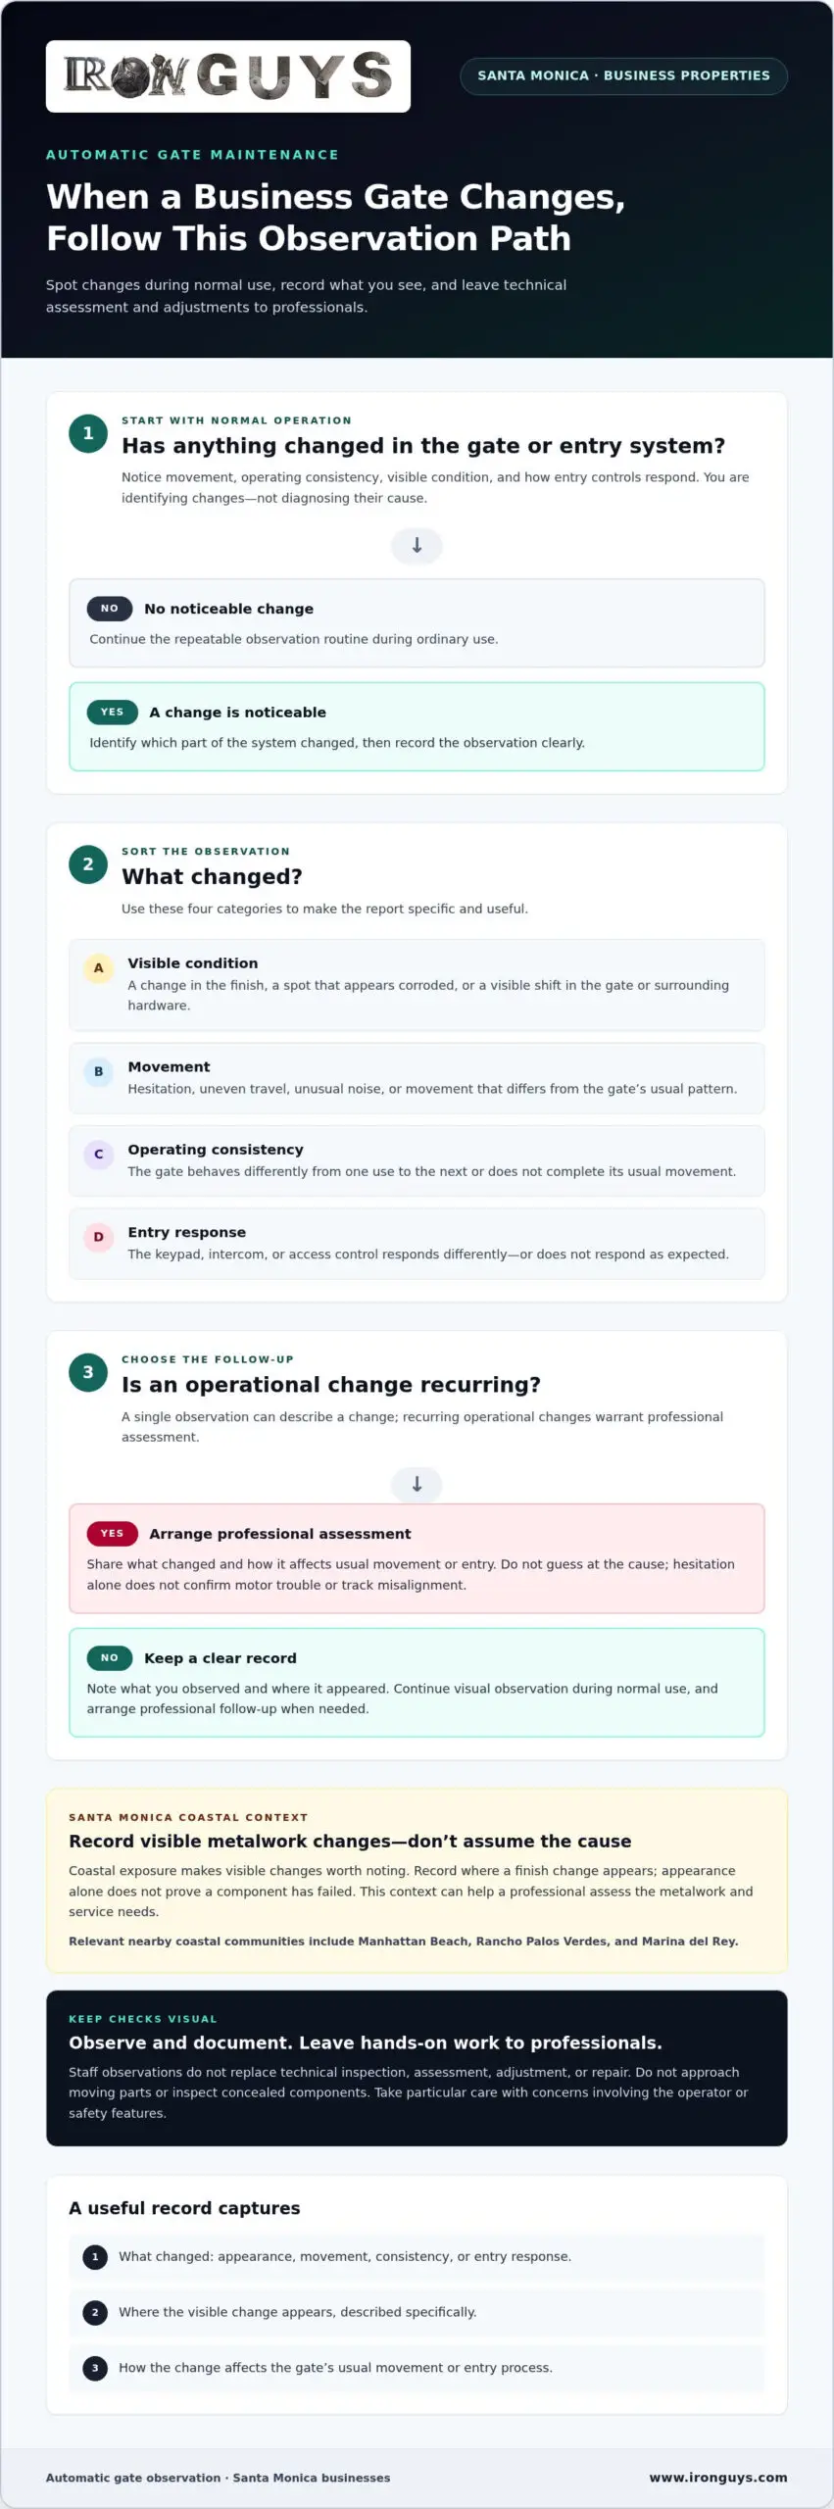The width and height of the screenshot is (834, 2509).
Task: Select the YES badge for A change is noticeable
Action: 113,713
